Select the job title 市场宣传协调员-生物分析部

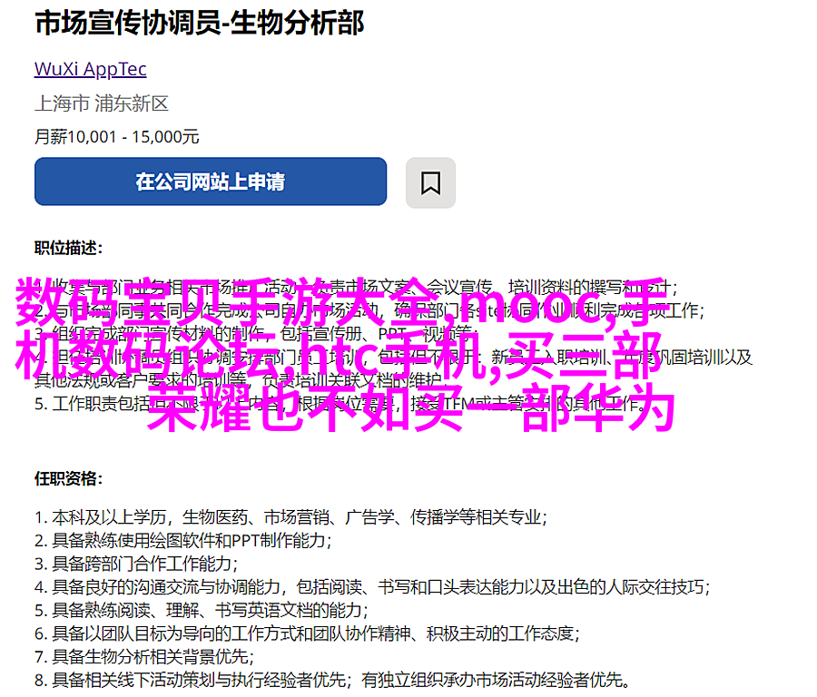coord(200,24)
